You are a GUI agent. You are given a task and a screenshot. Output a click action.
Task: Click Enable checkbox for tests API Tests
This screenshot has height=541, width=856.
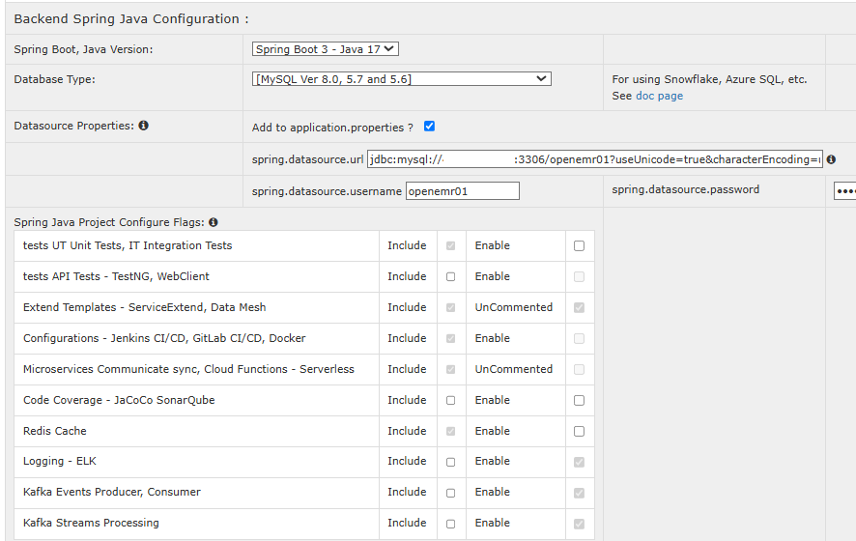pos(580,276)
